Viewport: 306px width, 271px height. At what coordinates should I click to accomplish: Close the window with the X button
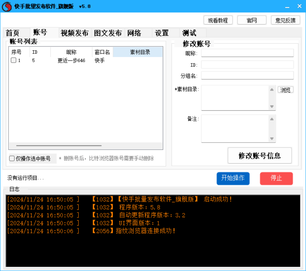[299, 6]
